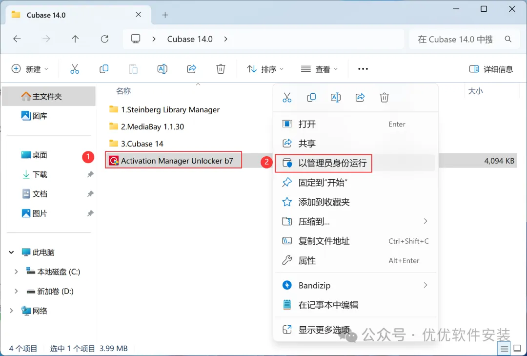Choose 共享 in the context menu
527x356 pixels.
point(356,144)
